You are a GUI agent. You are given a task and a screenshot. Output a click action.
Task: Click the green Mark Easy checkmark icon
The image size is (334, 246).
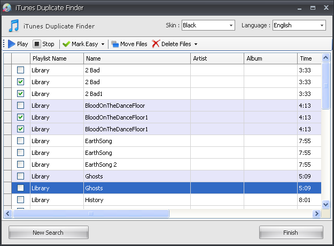[x=66, y=44]
